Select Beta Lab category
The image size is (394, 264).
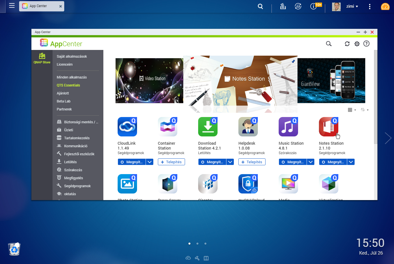click(x=63, y=101)
